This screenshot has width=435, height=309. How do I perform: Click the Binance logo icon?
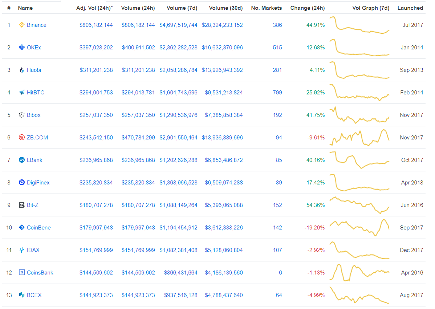pyautogui.click(x=22, y=25)
